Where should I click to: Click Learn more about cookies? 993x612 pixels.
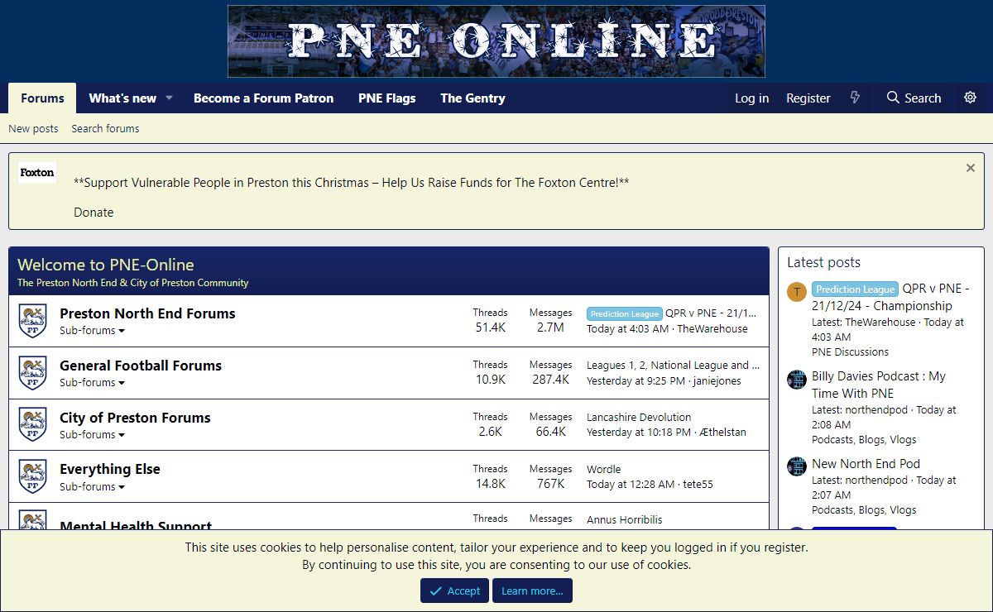click(532, 590)
